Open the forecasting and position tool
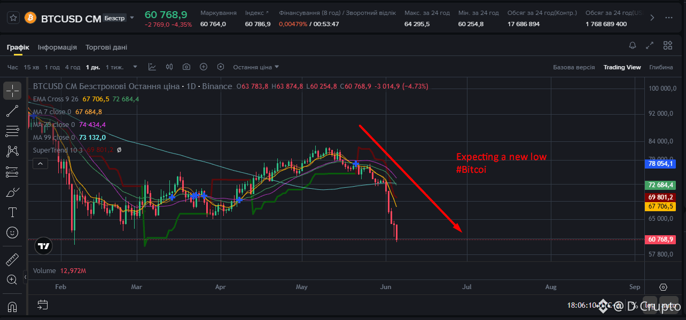This screenshot has height=320, width=686. (12, 172)
